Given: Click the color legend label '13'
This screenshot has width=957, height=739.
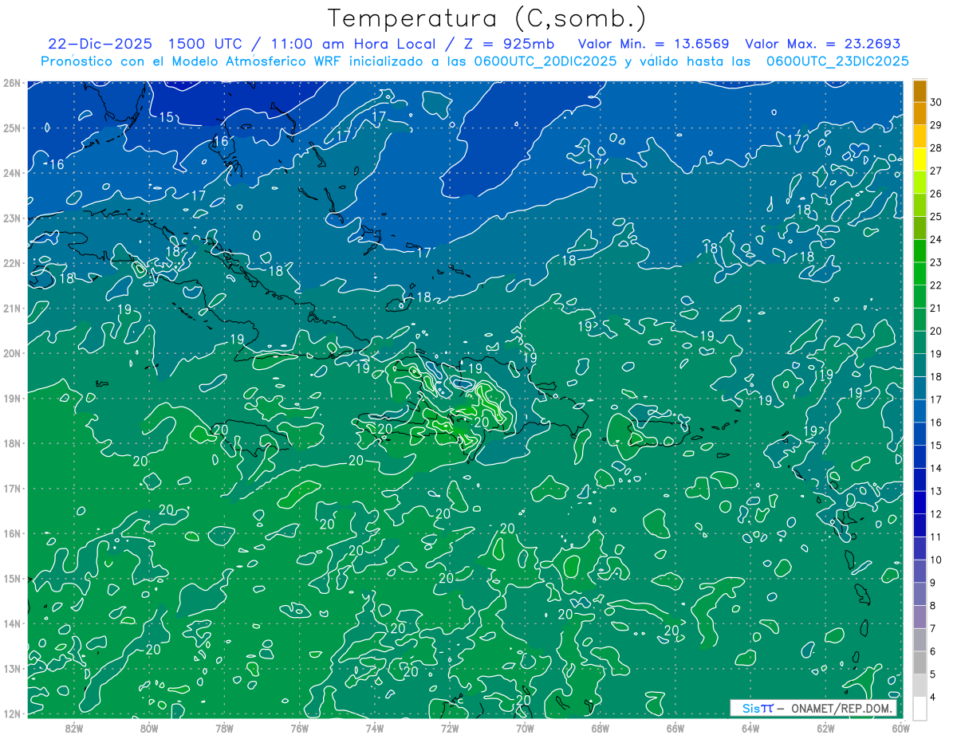Looking at the screenshot, I should click(936, 490).
